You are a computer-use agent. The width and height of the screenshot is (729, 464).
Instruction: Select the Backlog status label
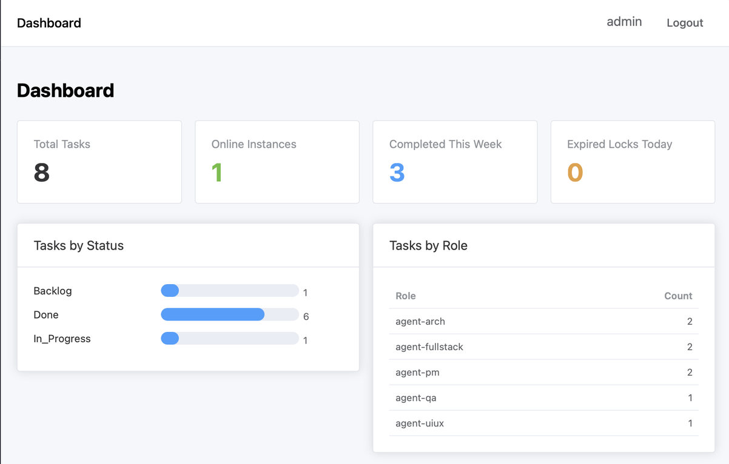coord(53,291)
